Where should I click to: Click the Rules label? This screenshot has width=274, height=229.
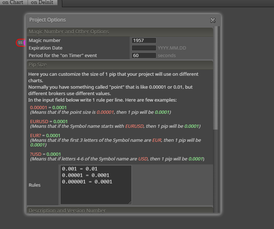[35, 185]
